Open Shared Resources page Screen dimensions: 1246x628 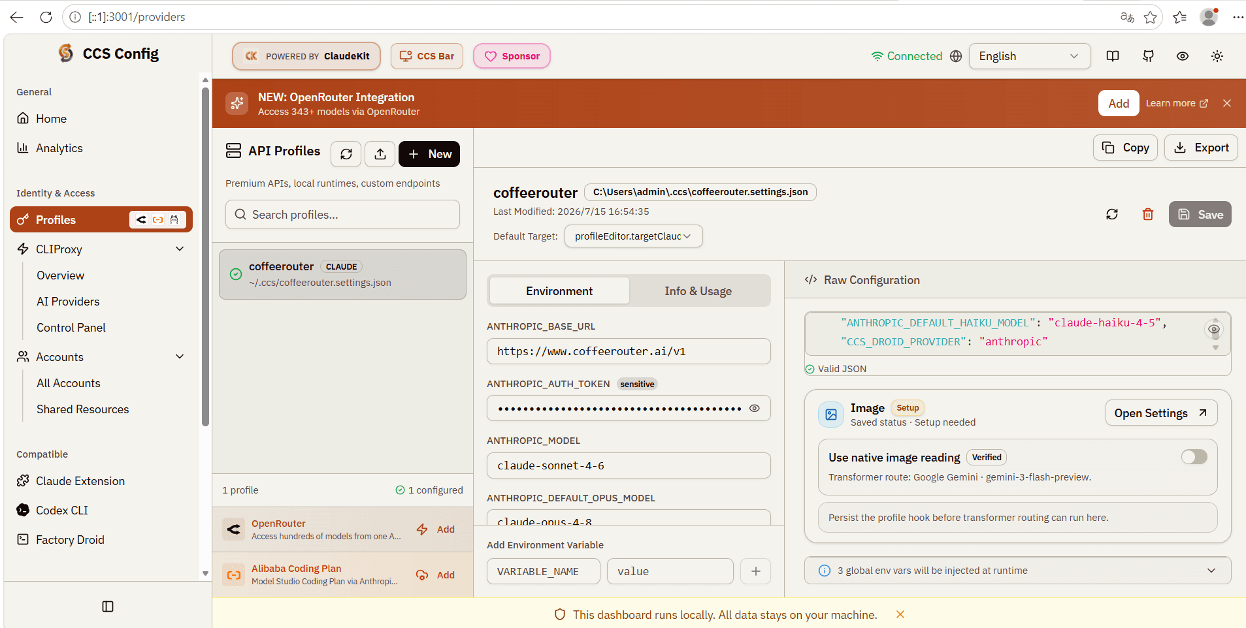[83, 409]
